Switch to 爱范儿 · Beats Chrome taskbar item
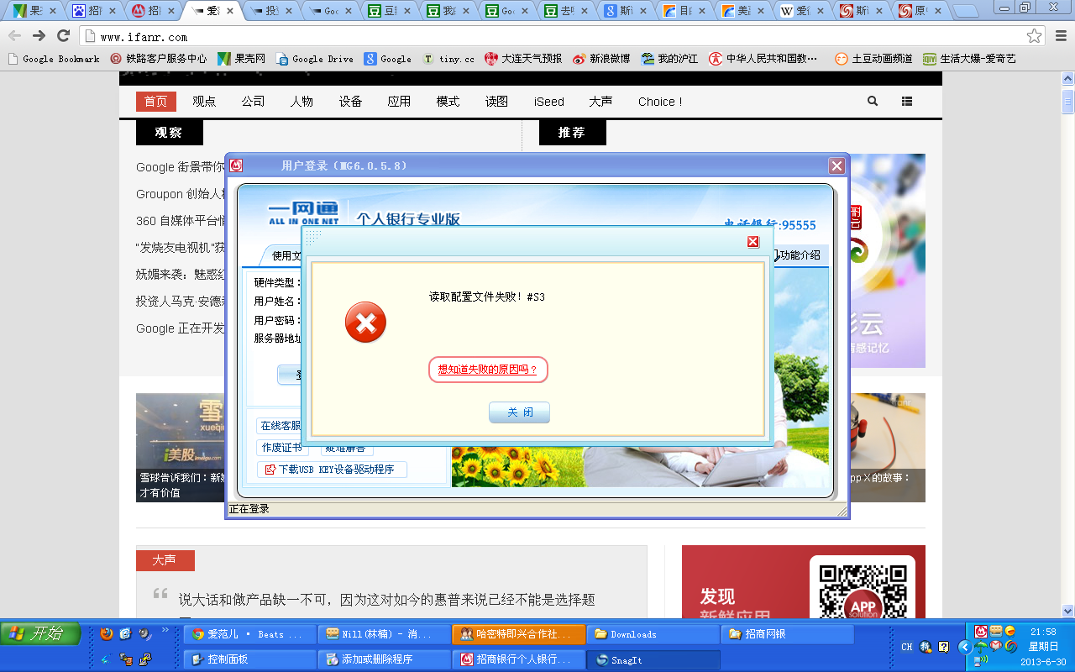 [x=250, y=634]
